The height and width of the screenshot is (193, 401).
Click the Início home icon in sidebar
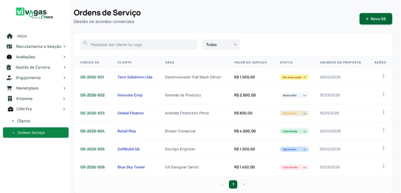click(x=10, y=36)
